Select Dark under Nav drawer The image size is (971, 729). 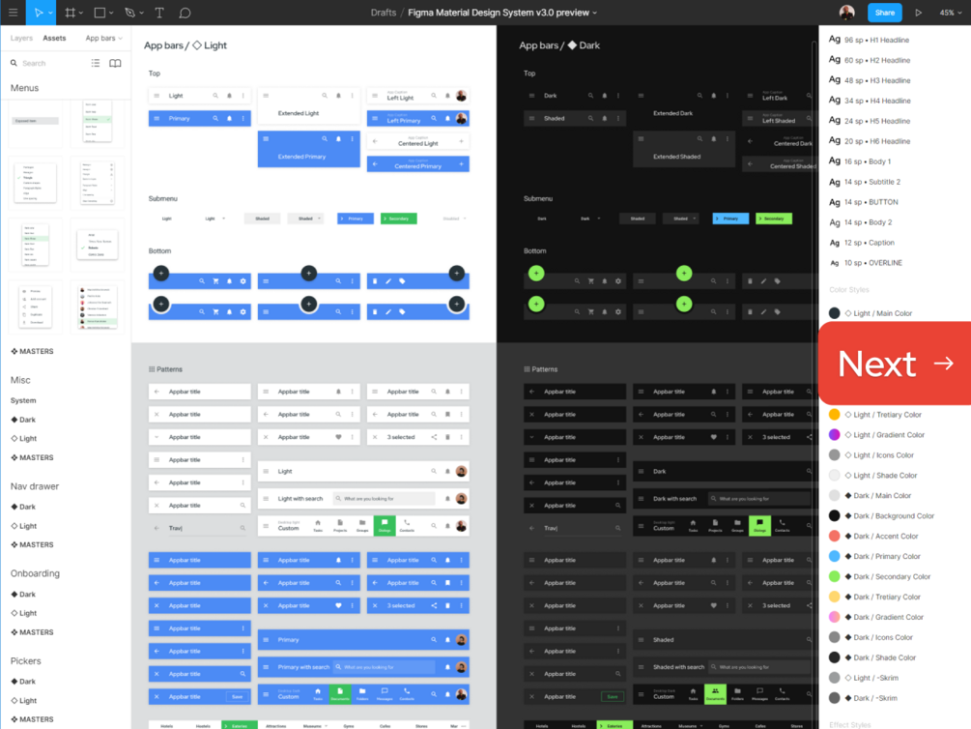23,507
